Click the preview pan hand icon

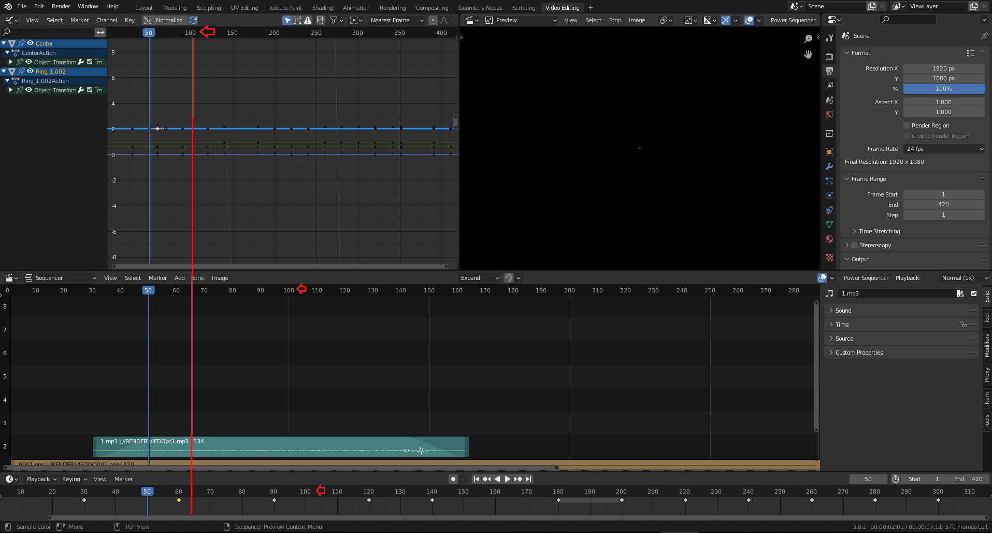pyautogui.click(x=808, y=54)
